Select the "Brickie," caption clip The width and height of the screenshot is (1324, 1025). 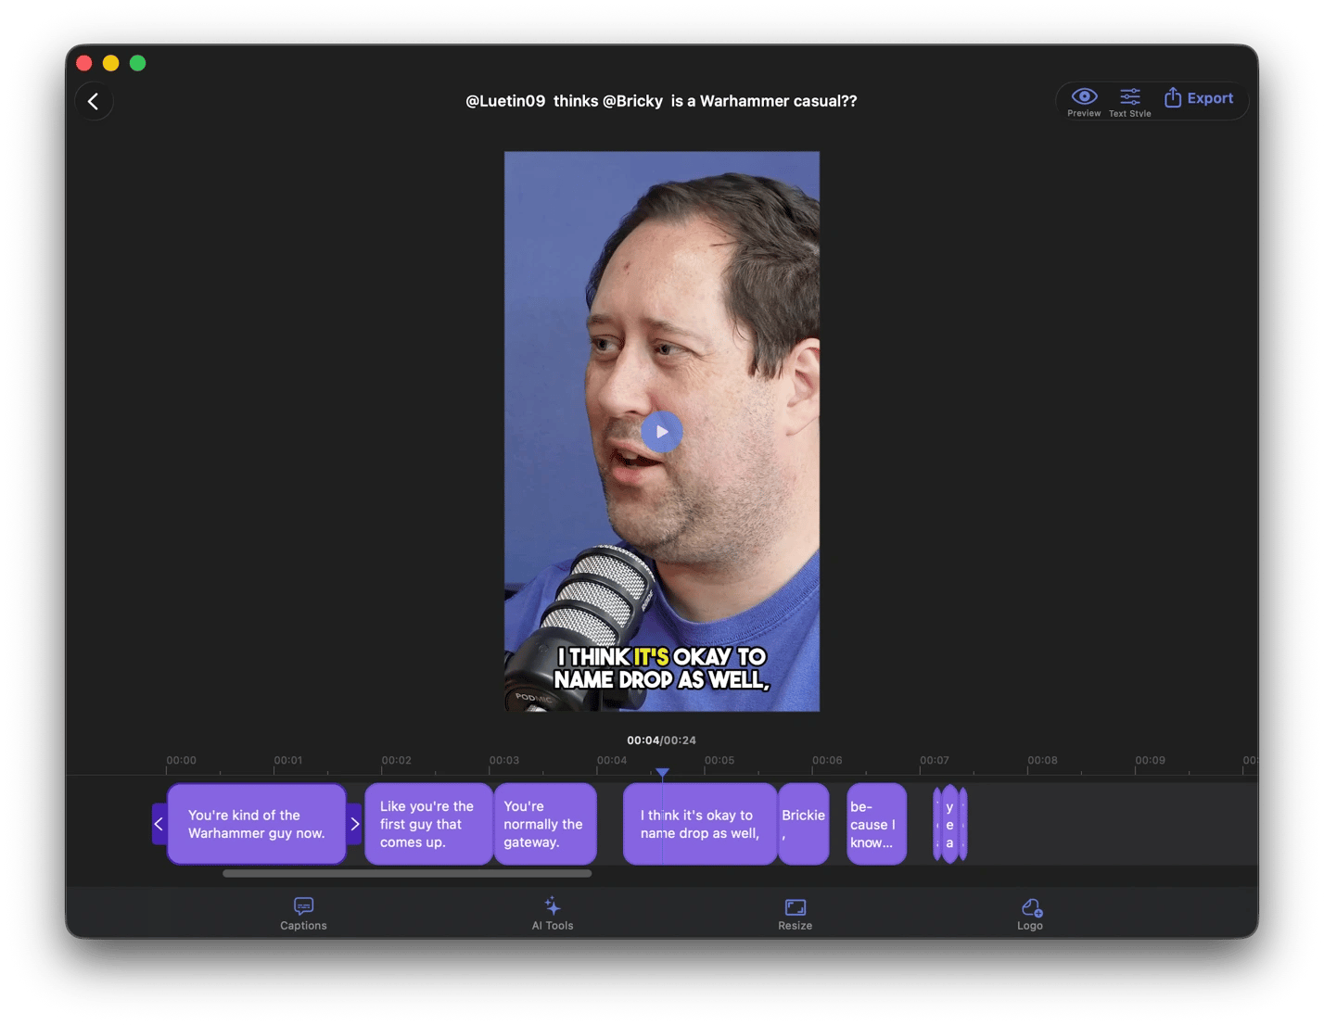tap(803, 824)
